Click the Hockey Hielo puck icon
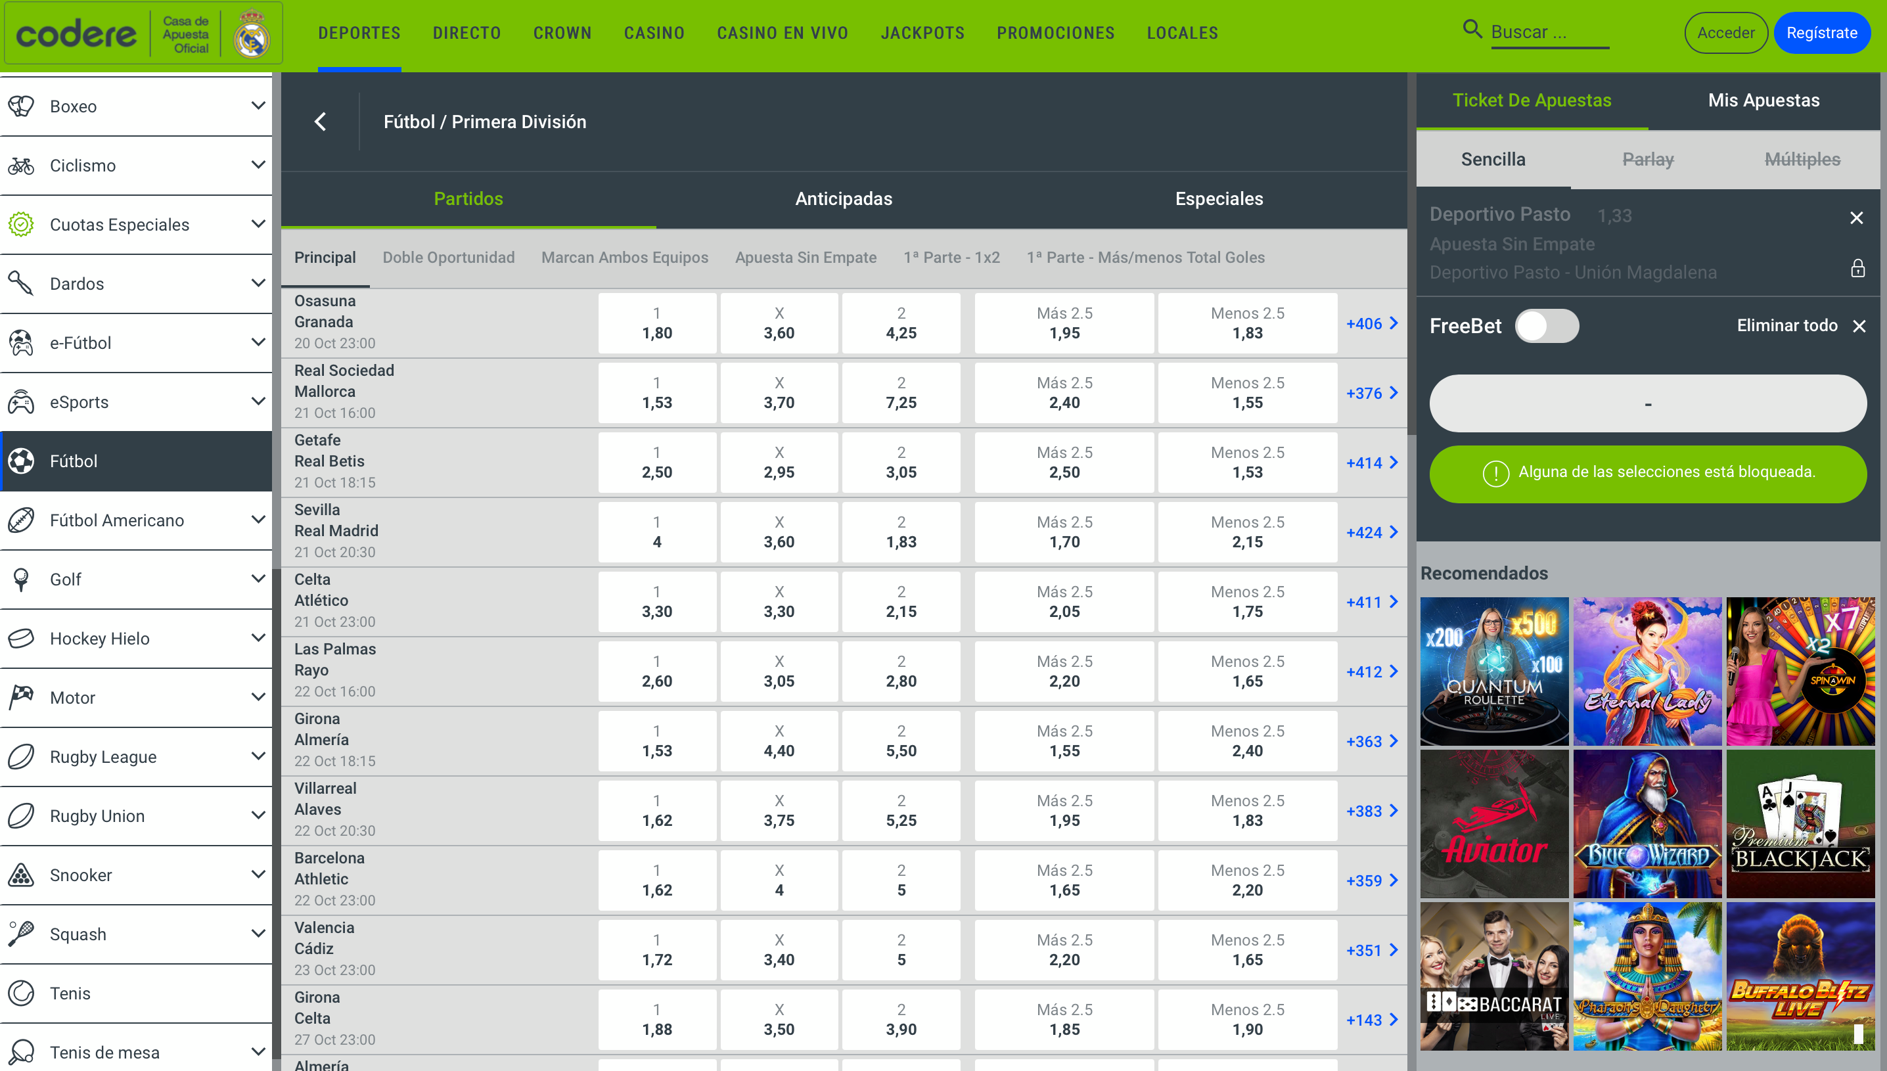Screen dimensions: 1887x1071 [x=21, y=639]
